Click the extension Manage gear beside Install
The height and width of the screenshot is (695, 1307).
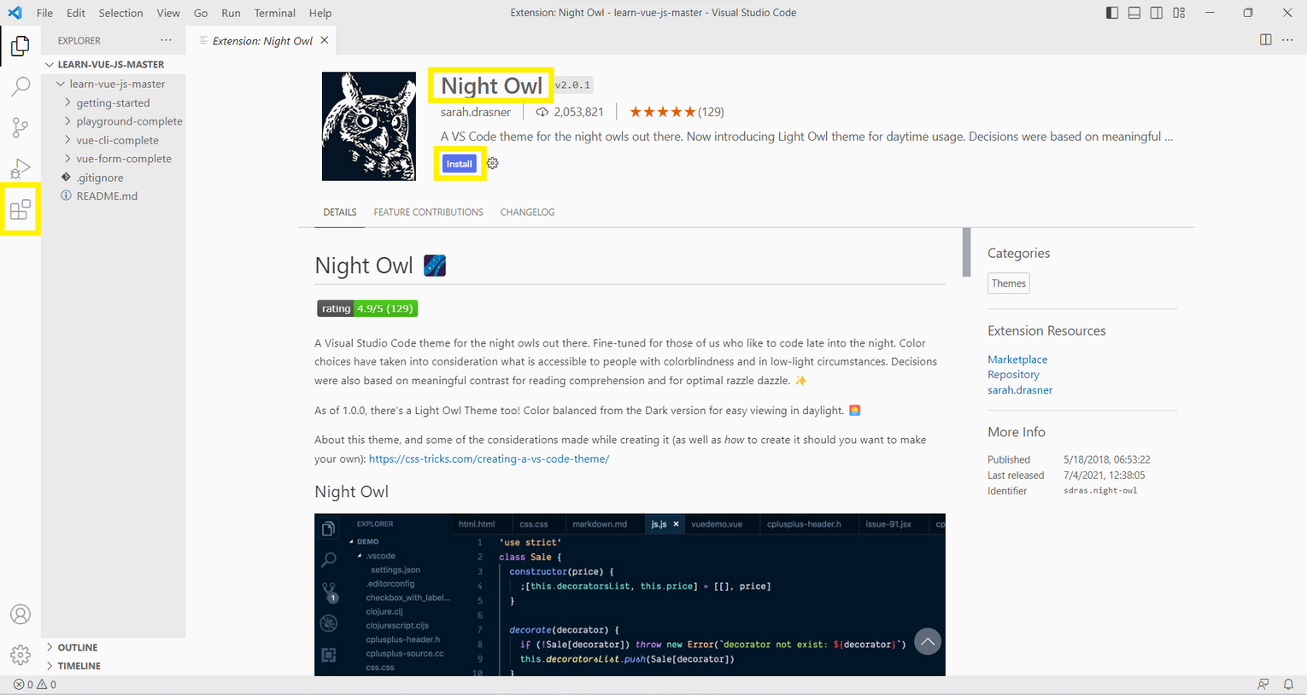[493, 164]
